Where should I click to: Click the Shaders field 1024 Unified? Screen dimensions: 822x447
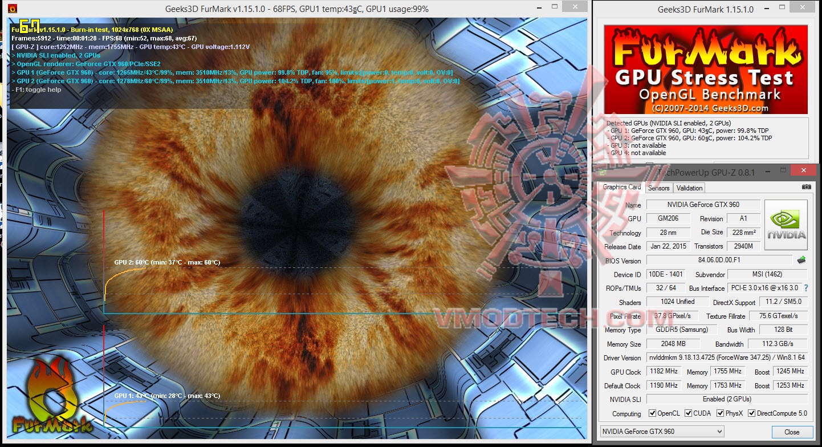tap(677, 302)
